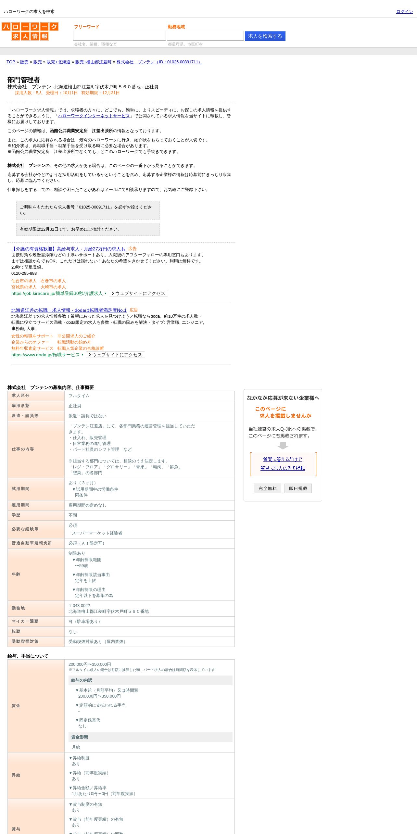Click 受動喫煙対策あり（屋内禁煙） text
Image resolution: width=417 pixels, height=834 pixels.
pos(98,642)
